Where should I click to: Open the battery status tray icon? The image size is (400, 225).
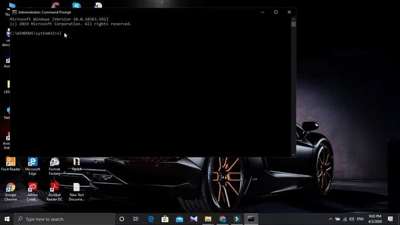(x=337, y=219)
